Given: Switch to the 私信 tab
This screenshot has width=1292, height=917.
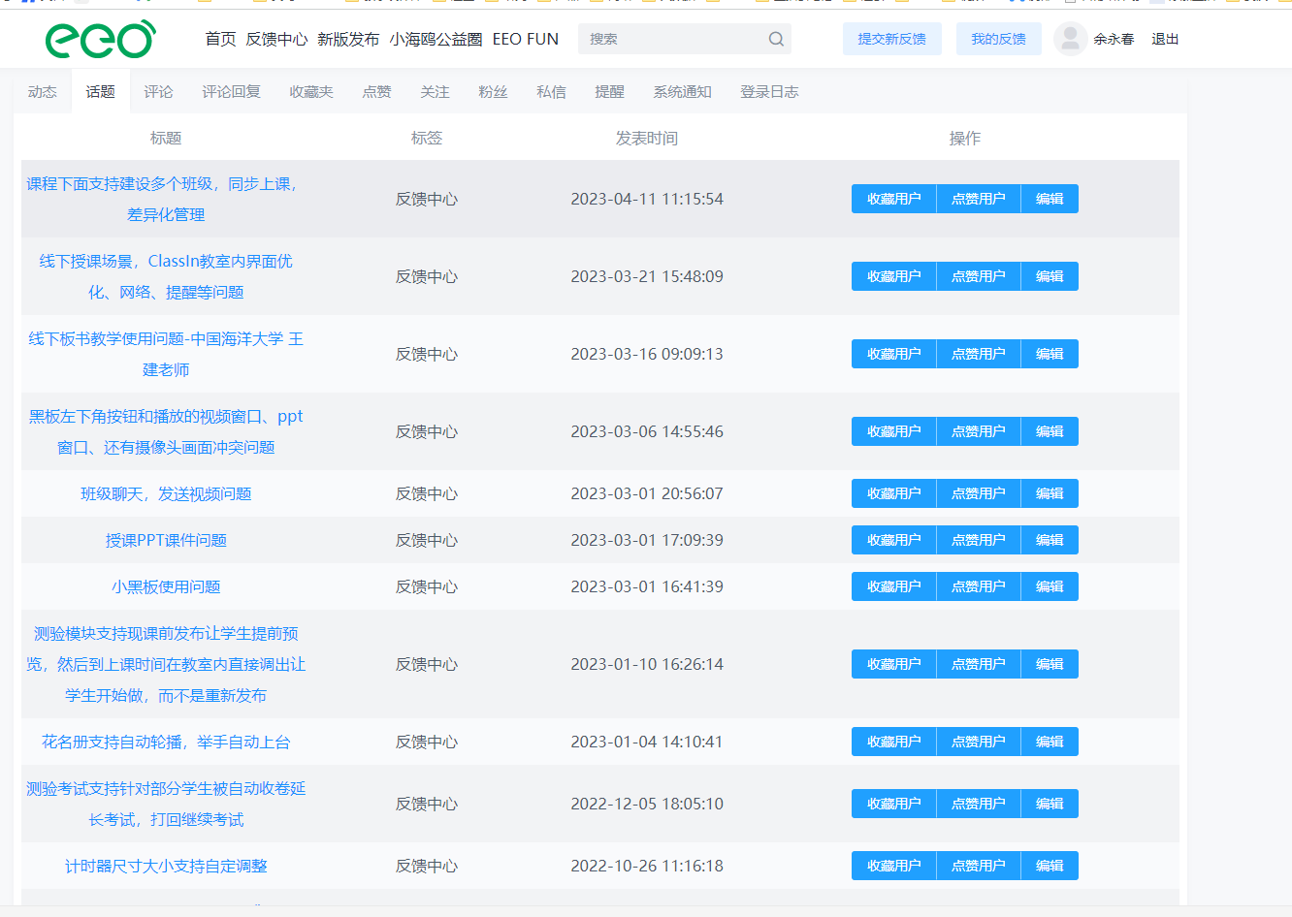Looking at the screenshot, I should (551, 91).
